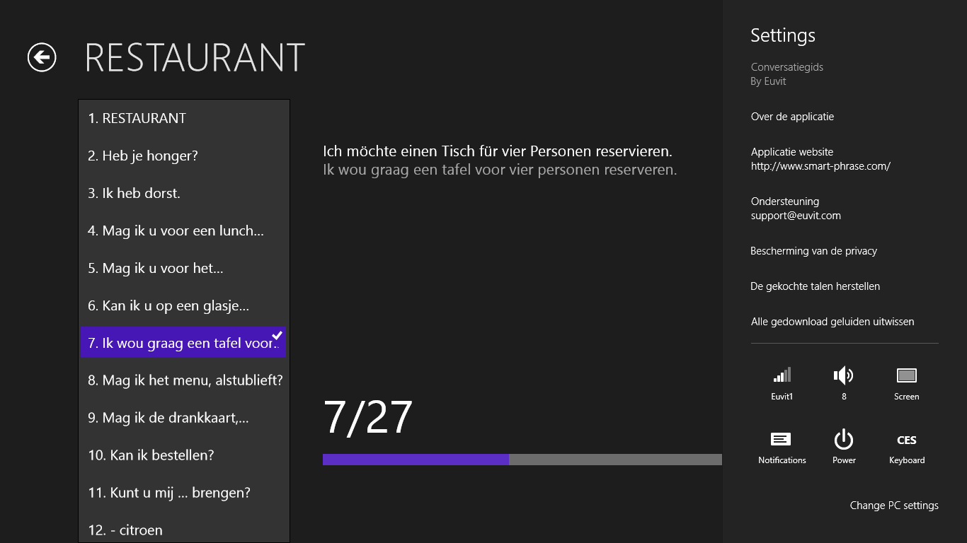Click the Power icon
Image resolution: width=967 pixels, height=543 pixels.
point(844,440)
